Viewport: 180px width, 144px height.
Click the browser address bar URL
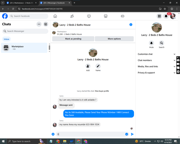click(42, 9)
